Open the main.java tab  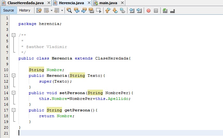coord(108,3)
